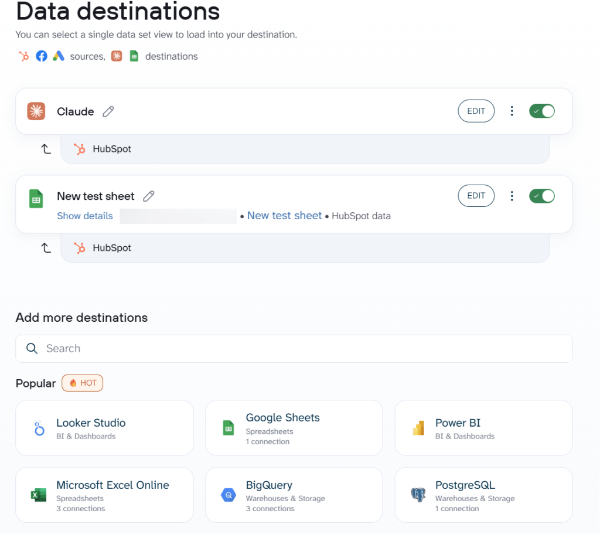Screen dimensions: 600x534
Task: Click the Claude destination name text
Action: coord(76,111)
